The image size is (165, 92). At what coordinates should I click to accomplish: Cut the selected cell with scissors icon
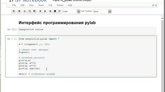tap(25, 11)
